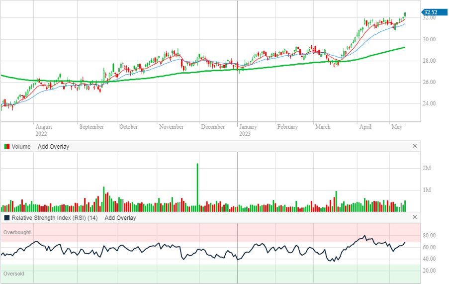Click the Overbought zone label
Screen dimensions: 449x284
coord(17,232)
